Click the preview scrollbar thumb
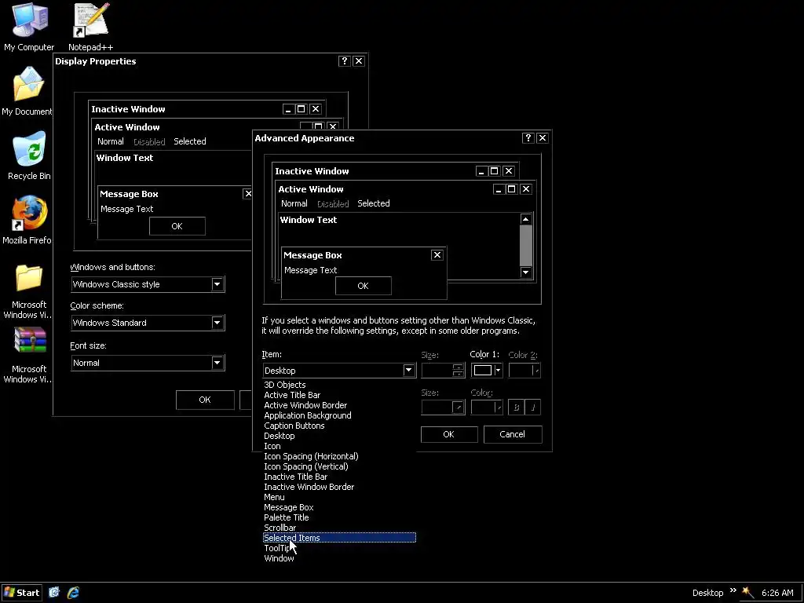The height and width of the screenshot is (603, 804). 525,246
